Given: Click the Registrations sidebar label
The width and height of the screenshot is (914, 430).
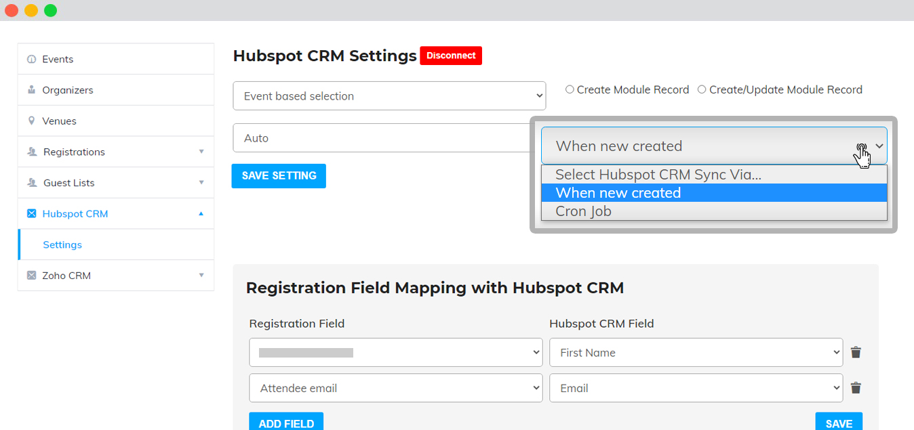Looking at the screenshot, I should (x=74, y=152).
